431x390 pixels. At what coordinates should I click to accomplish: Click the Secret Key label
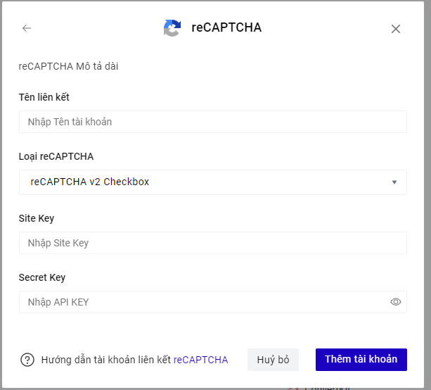(42, 277)
